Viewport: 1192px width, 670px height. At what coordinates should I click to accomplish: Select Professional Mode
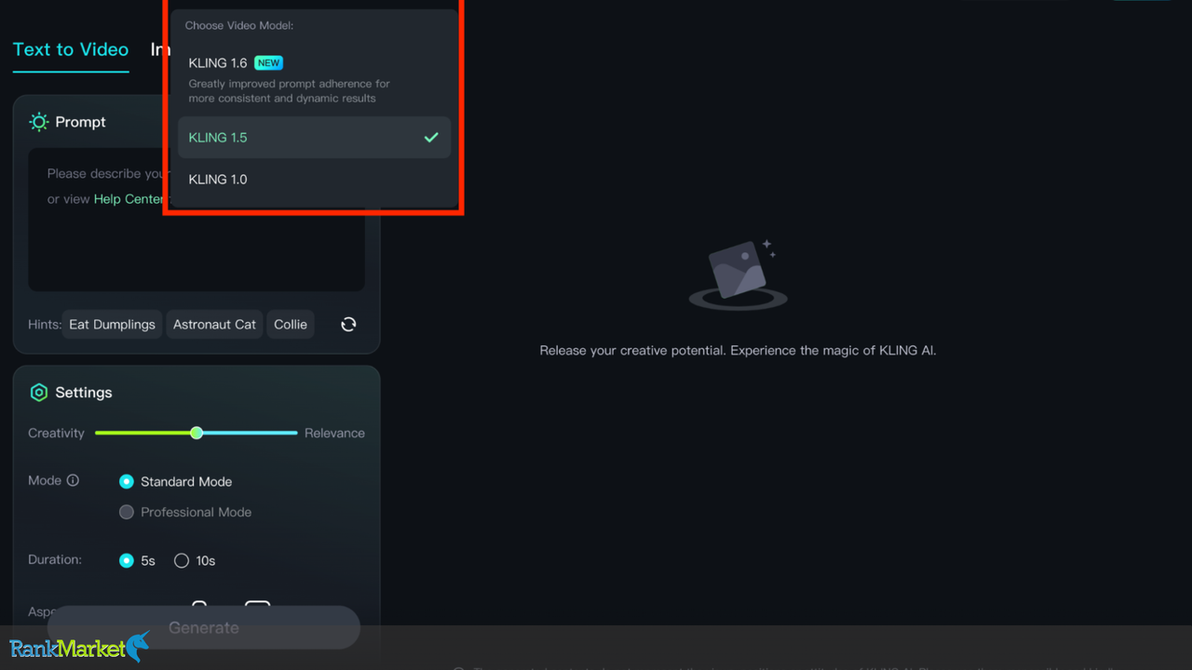[185, 512]
